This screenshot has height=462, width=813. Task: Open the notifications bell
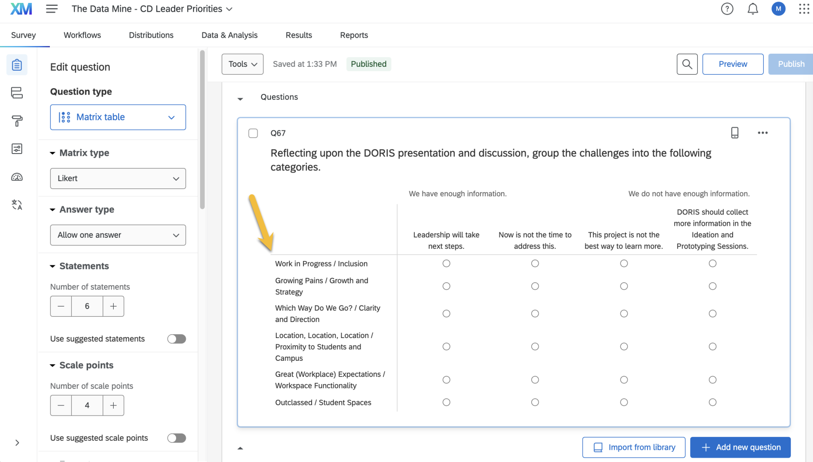tap(753, 9)
